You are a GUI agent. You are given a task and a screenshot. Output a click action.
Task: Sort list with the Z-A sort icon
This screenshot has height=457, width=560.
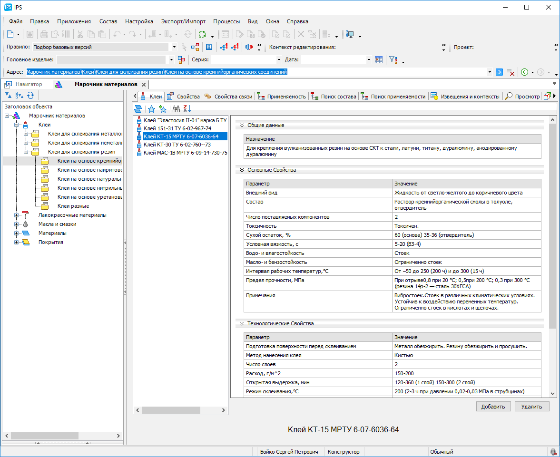click(187, 108)
